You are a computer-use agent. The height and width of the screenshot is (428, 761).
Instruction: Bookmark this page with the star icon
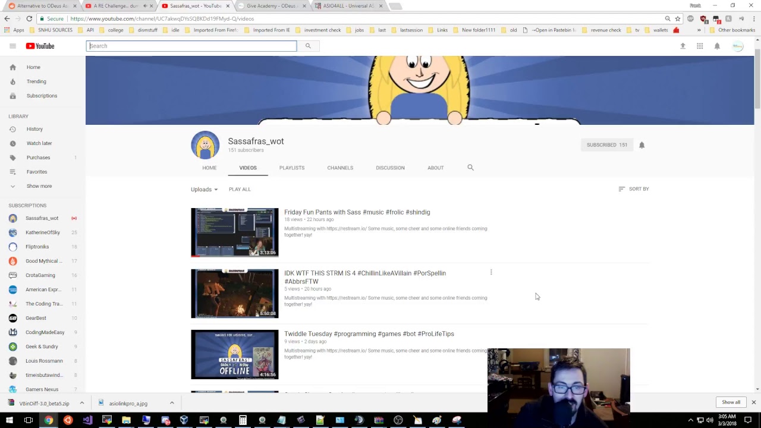[677, 18]
